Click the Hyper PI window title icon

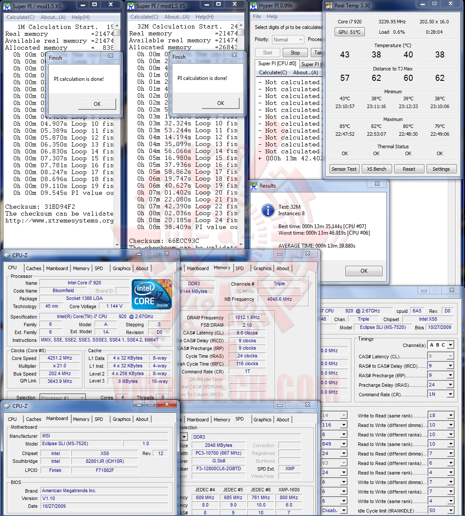tap(253, 6)
